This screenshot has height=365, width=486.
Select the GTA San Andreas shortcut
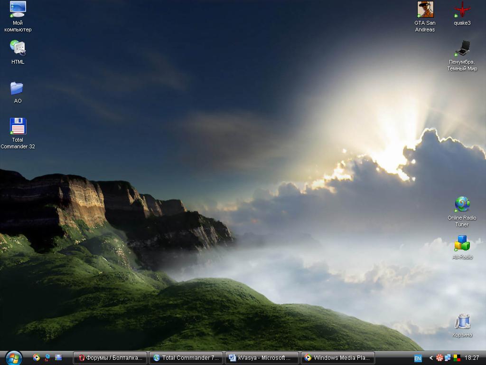425,17
